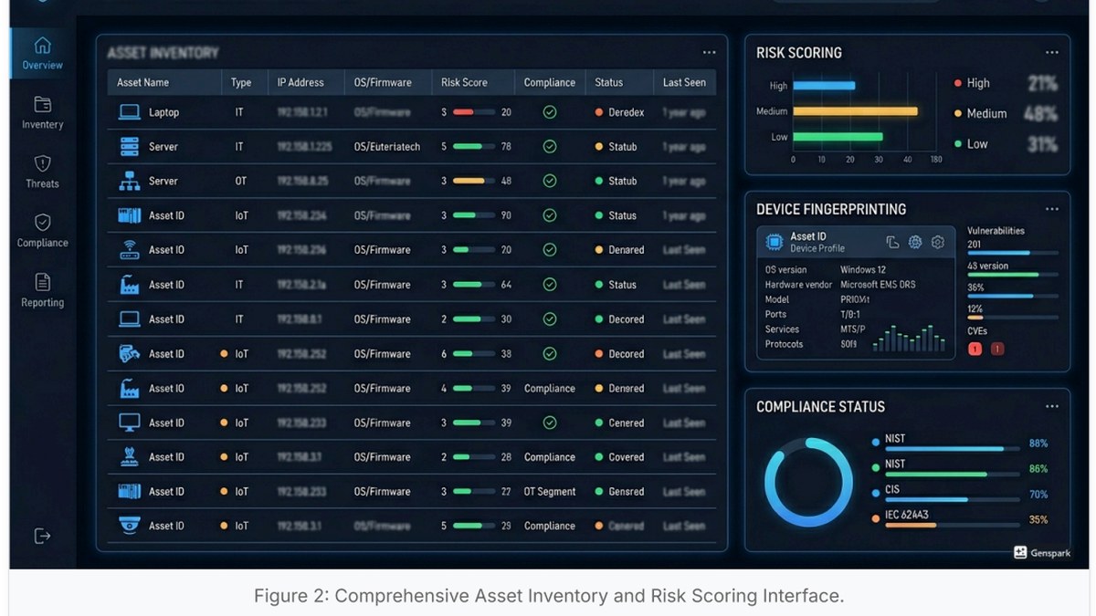1096x616 pixels.
Task: Open the Overview home icon in sidebar
Action: click(x=42, y=46)
